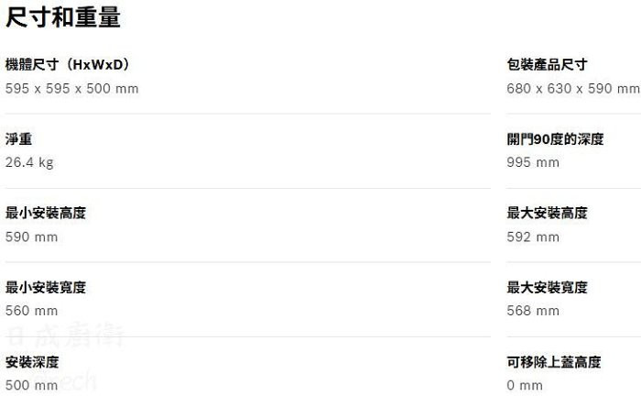Select the 最小安裝高度 label

pos(46,213)
